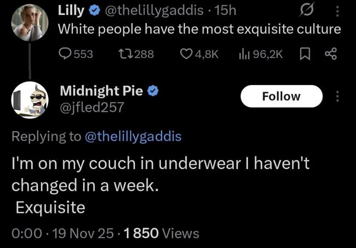Click the reply comment icon on Lilly's tweet

click(64, 54)
